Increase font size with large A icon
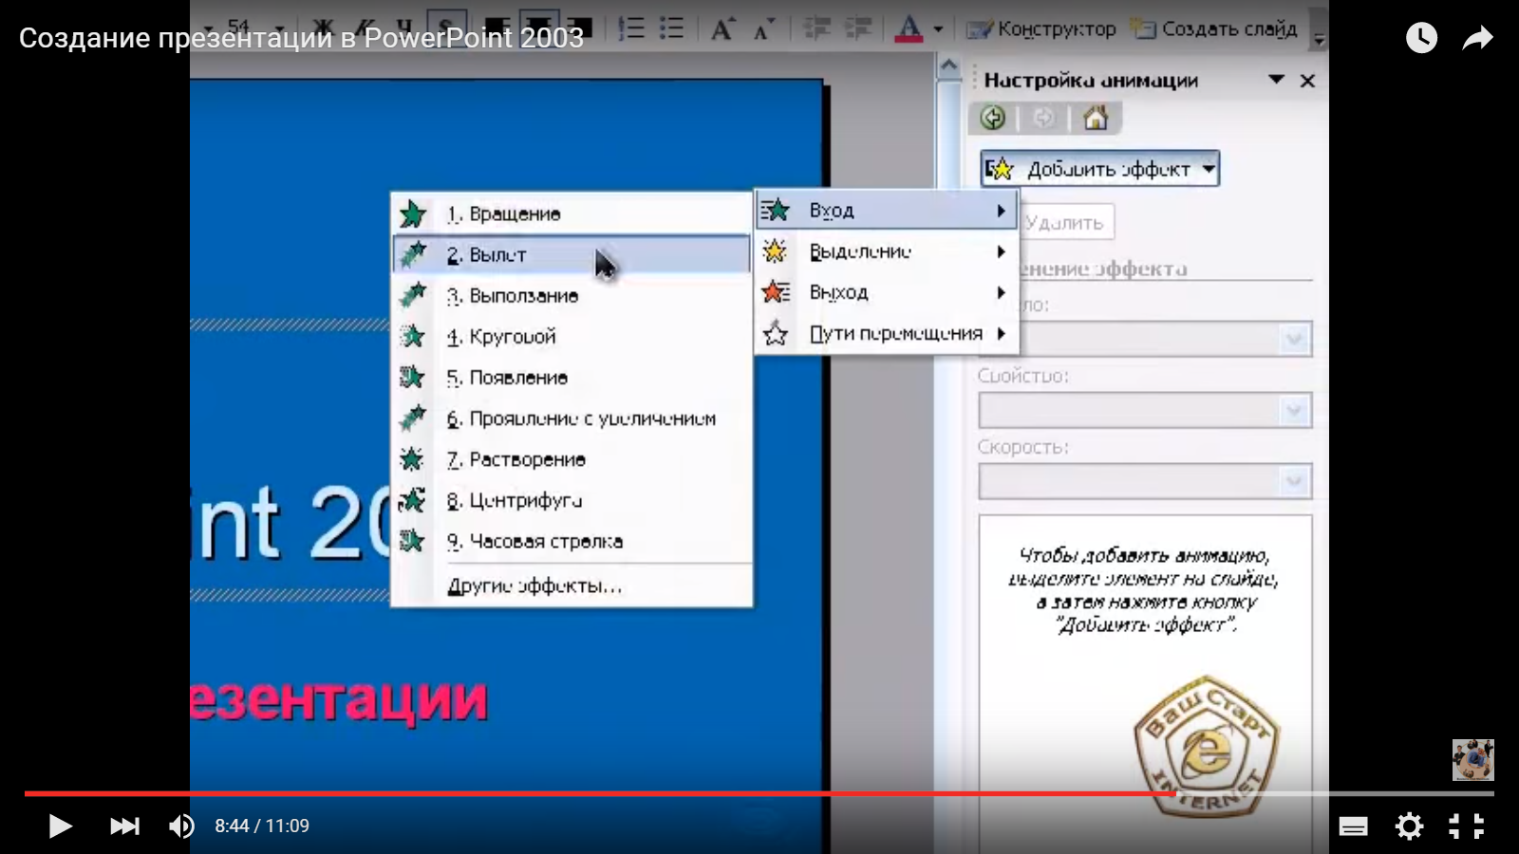Image resolution: width=1519 pixels, height=854 pixels. pyautogui.click(x=722, y=28)
